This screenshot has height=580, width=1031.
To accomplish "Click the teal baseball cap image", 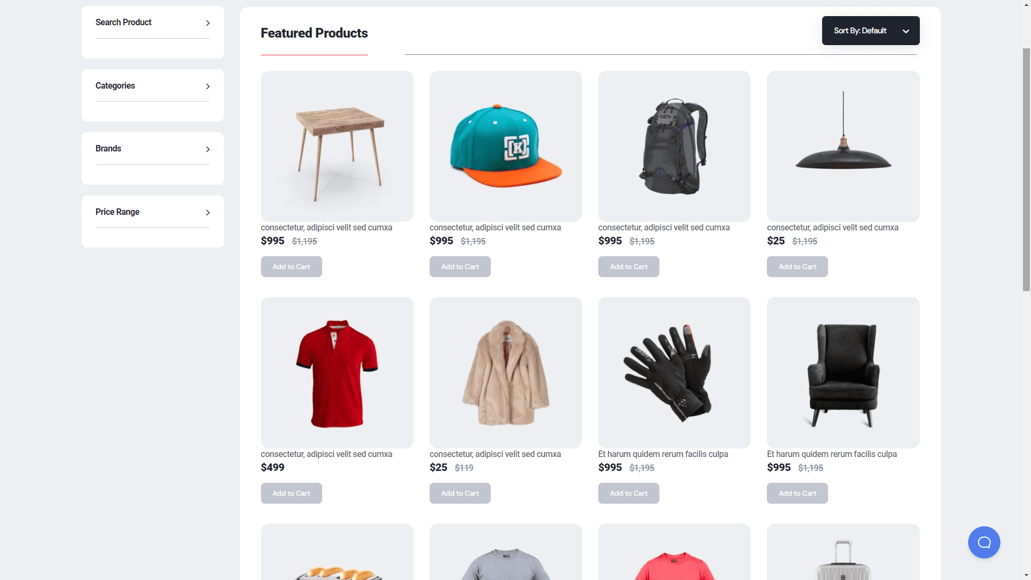I will (x=506, y=146).
